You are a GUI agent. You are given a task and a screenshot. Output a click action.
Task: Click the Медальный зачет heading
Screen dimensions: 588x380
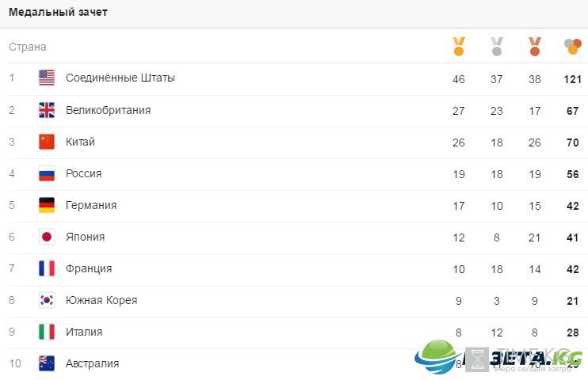point(58,12)
